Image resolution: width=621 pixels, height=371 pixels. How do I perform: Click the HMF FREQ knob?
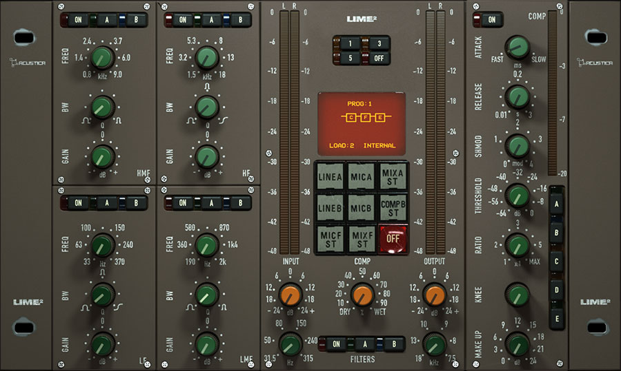pos(103,58)
